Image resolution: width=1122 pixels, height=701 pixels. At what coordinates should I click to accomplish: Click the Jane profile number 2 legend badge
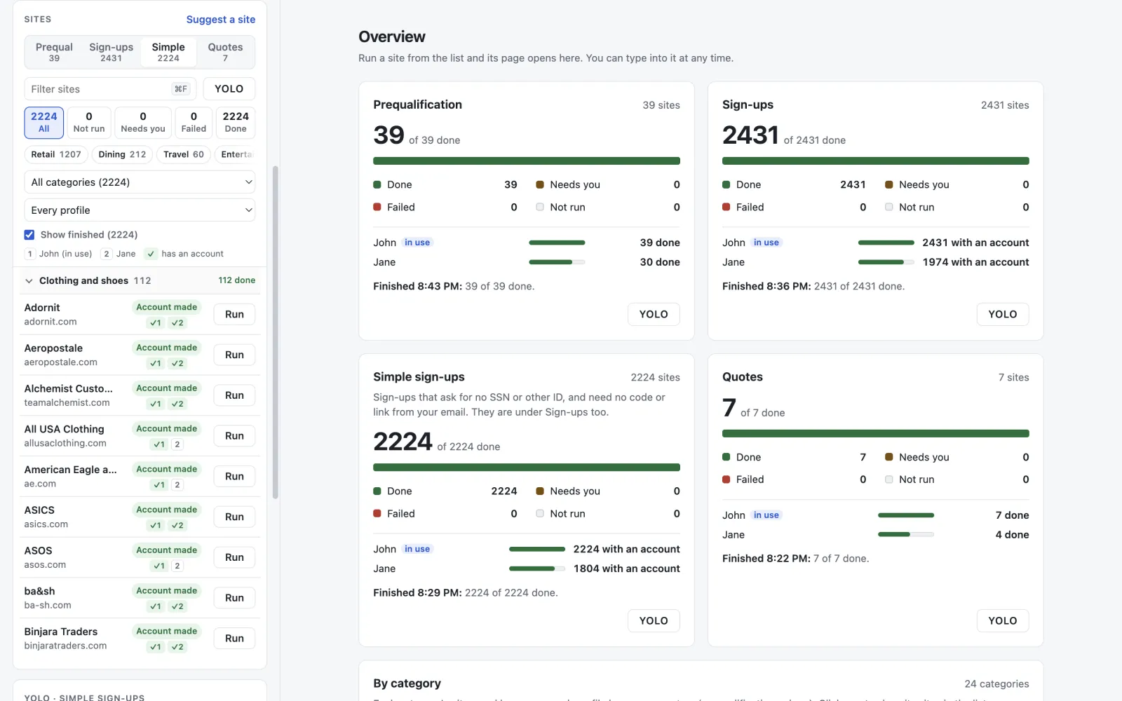[107, 254]
